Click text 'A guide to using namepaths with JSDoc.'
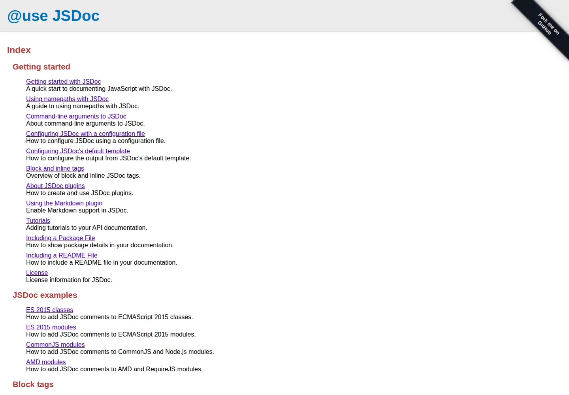The image size is (569, 395). 83,106
